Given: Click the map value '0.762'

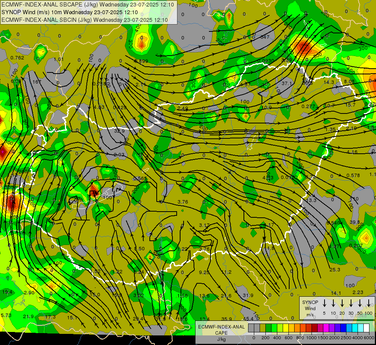Looking at the screenshot, I should (17, 58).
